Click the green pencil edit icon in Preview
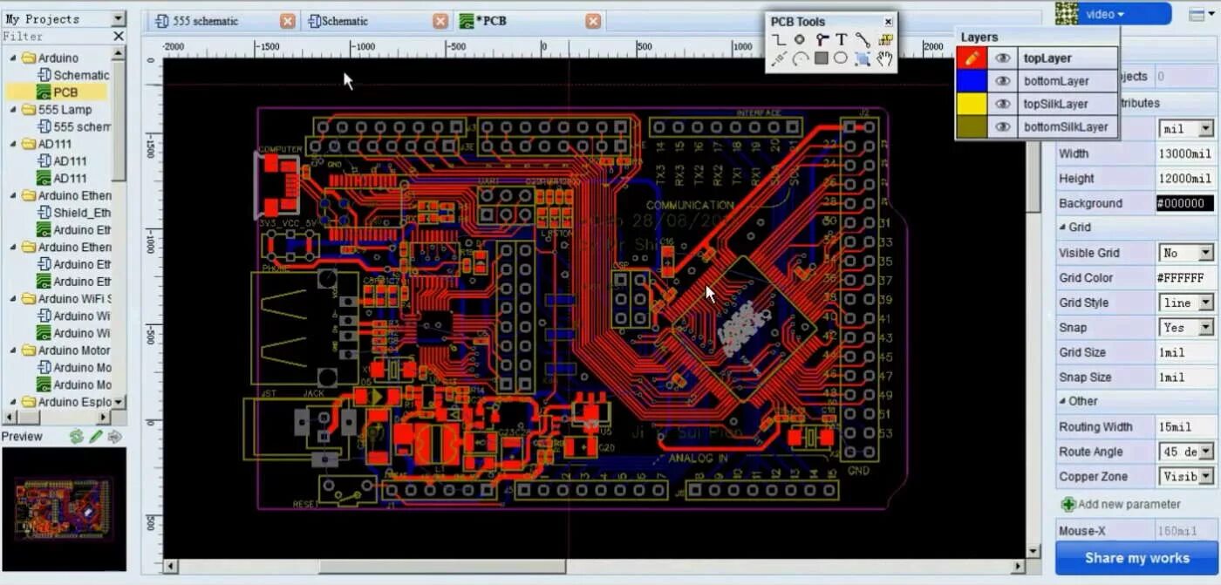Viewport: 1221px width, 585px height. coord(96,437)
